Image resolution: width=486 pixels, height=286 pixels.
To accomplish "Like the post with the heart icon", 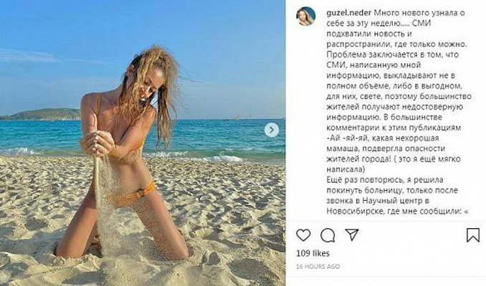I will [x=303, y=235].
